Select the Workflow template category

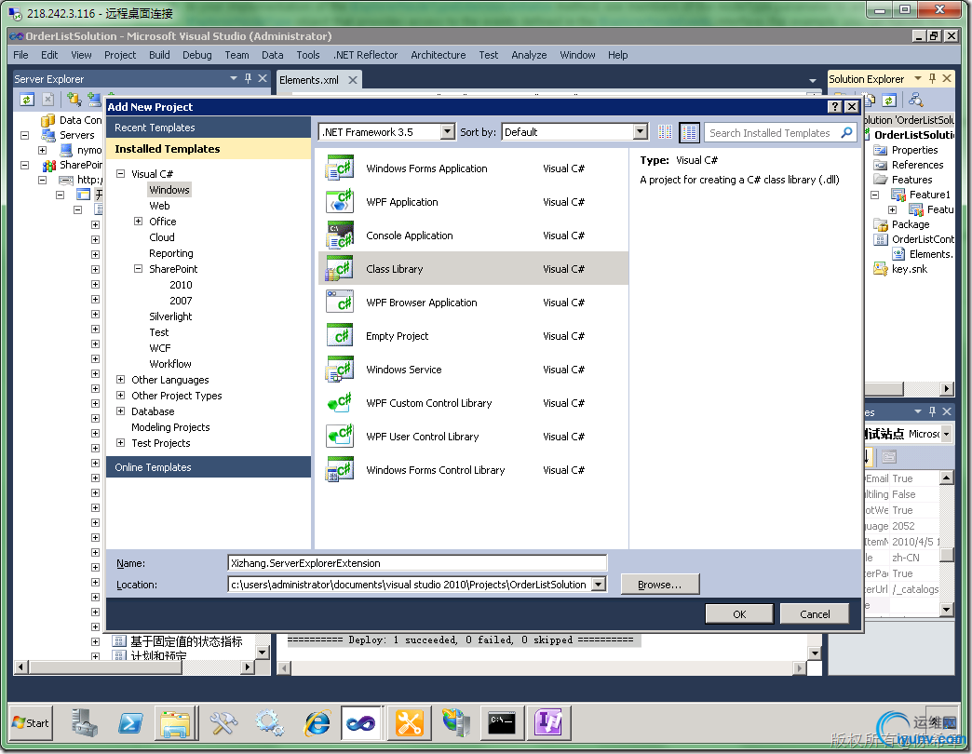coord(169,364)
